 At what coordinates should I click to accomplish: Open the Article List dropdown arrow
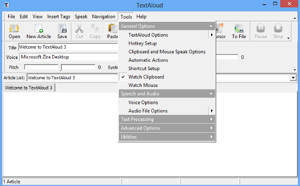click(293, 78)
